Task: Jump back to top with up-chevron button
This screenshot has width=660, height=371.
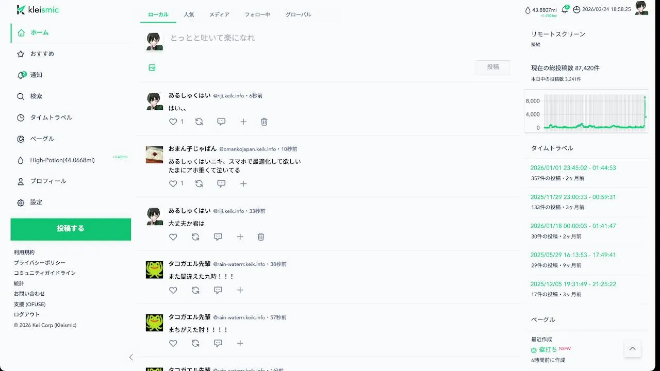Action: tap(633, 349)
